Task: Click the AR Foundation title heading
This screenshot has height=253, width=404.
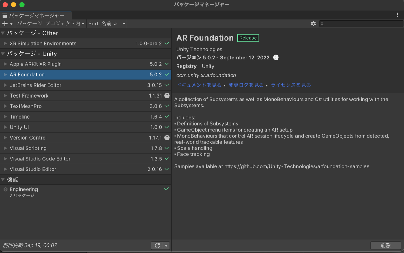Action: point(205,38)
